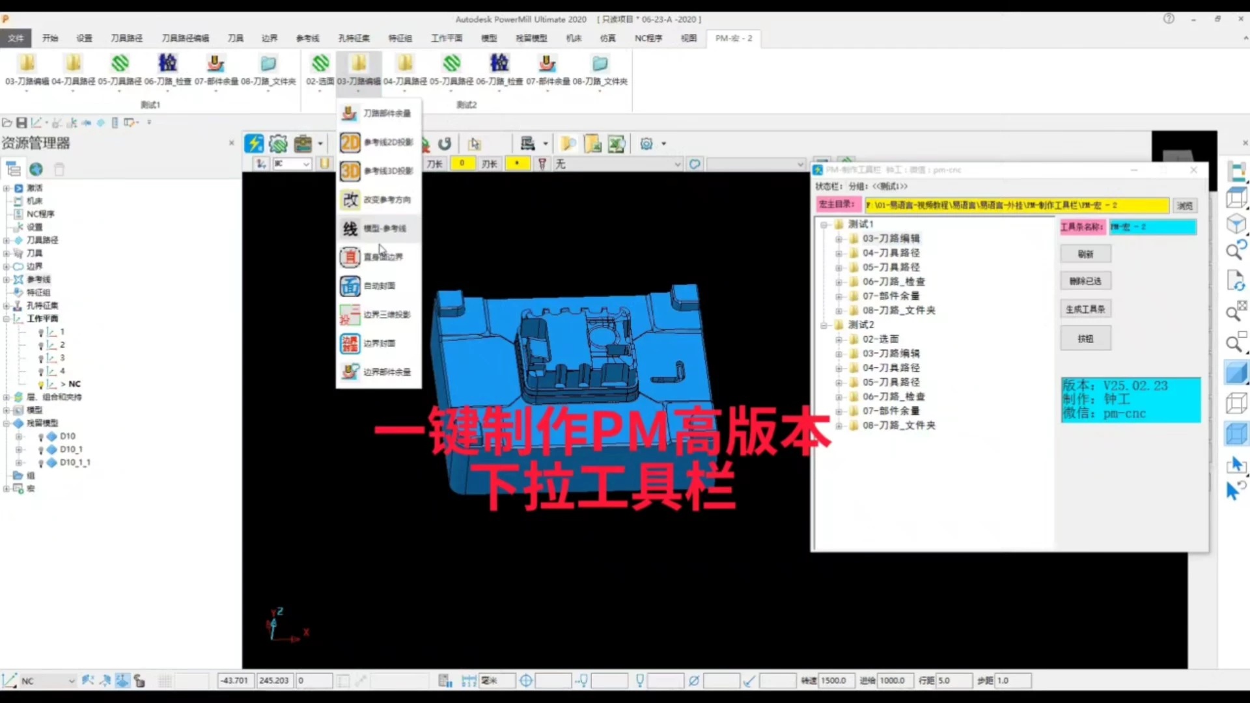
Task: Click the refresh document icon on right toolbar
Action: 1236,281
